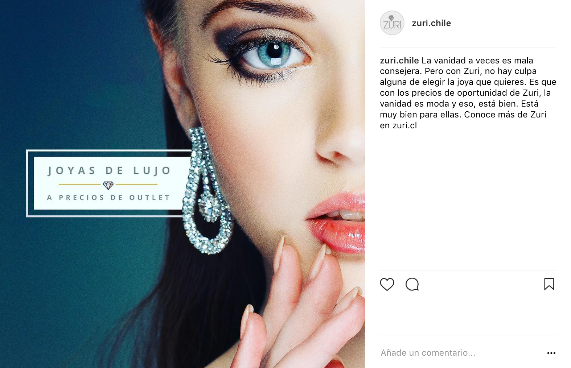Click the "JOYAS DE LUJO" heading text
This screenshot has height=368, width=571.
[x=109, y=170]
